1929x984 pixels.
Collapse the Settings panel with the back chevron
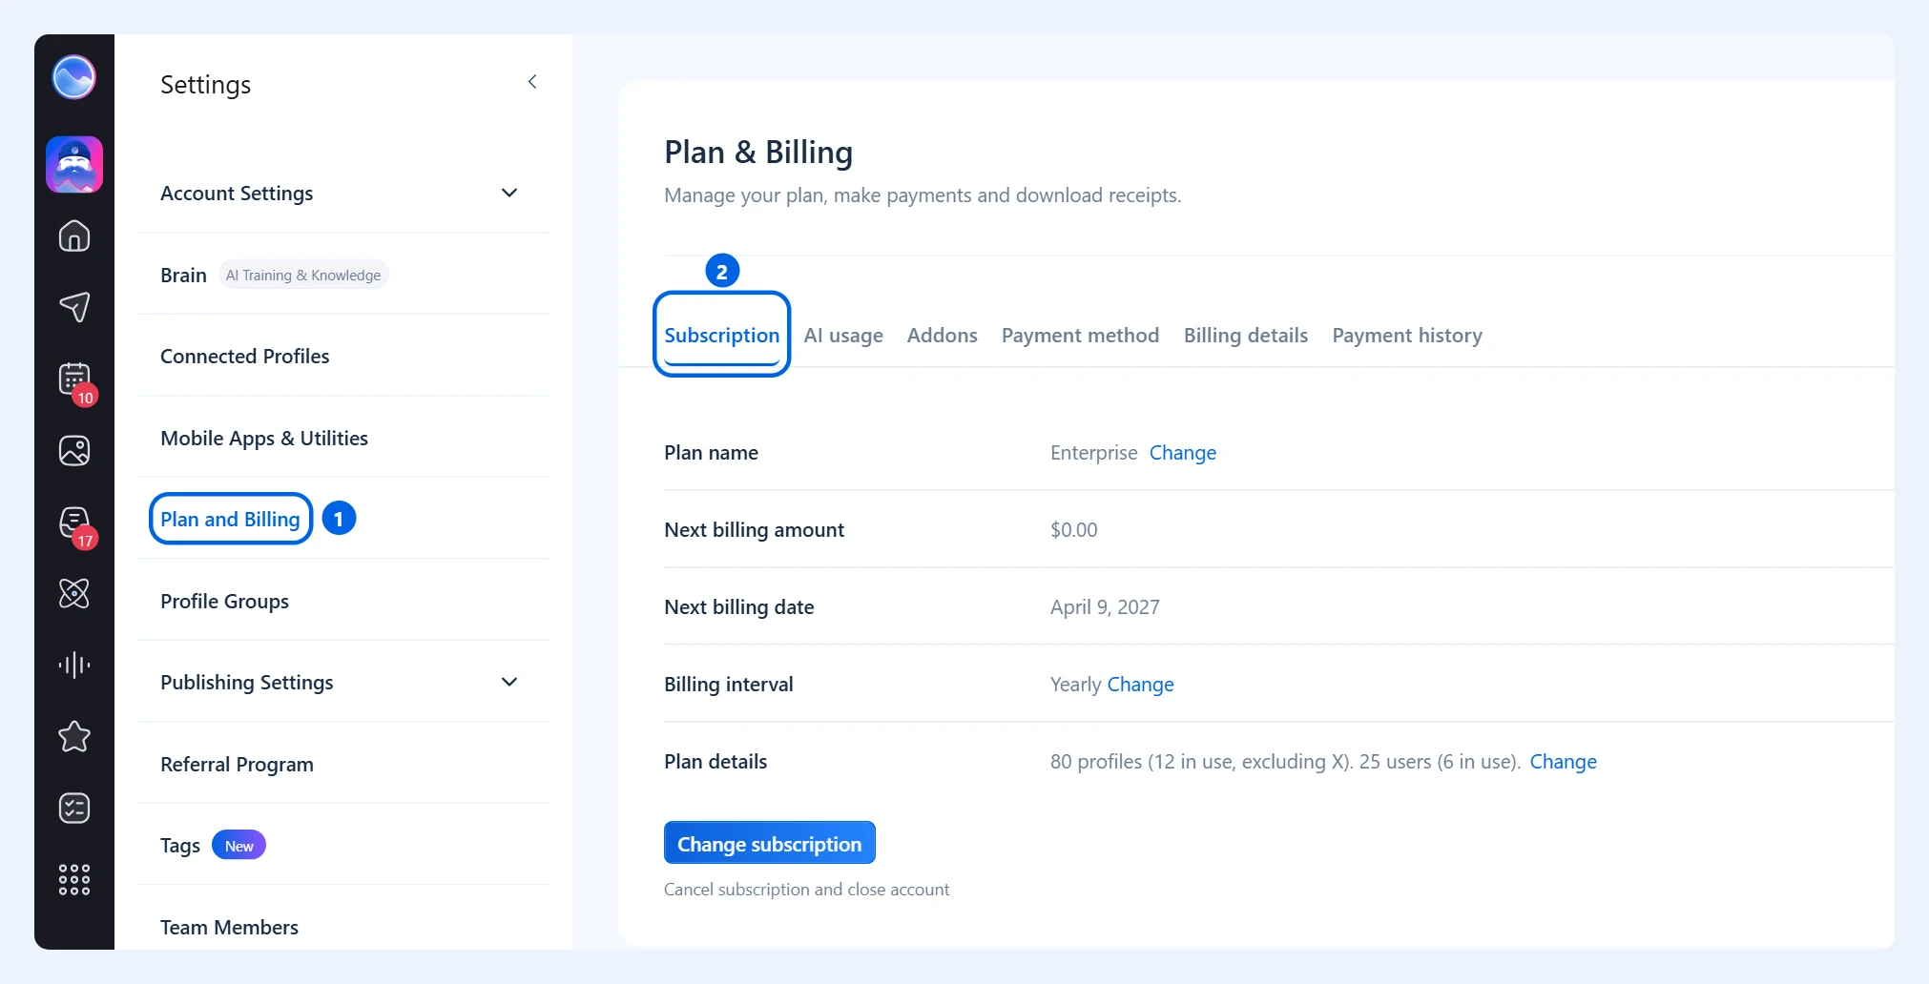[532, 82]
